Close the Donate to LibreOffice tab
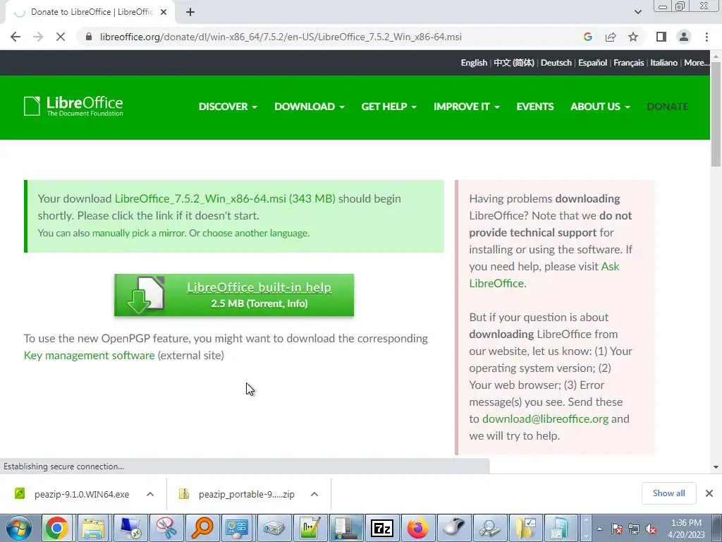 tap(164, 12)
